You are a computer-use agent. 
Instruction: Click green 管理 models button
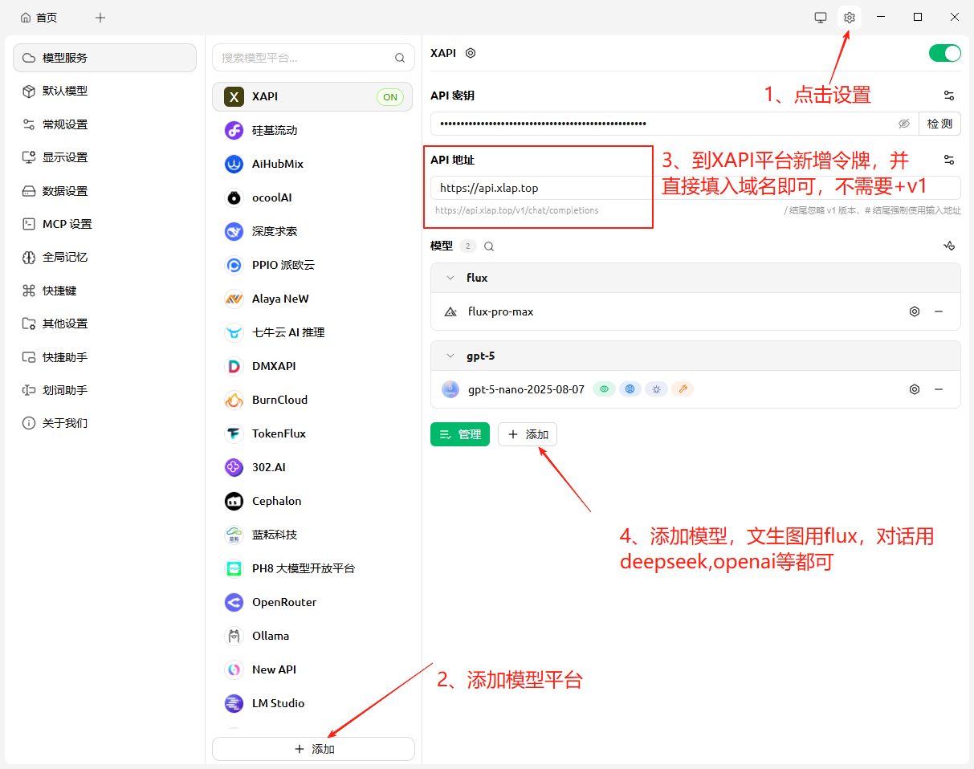(x=460, y=434)
